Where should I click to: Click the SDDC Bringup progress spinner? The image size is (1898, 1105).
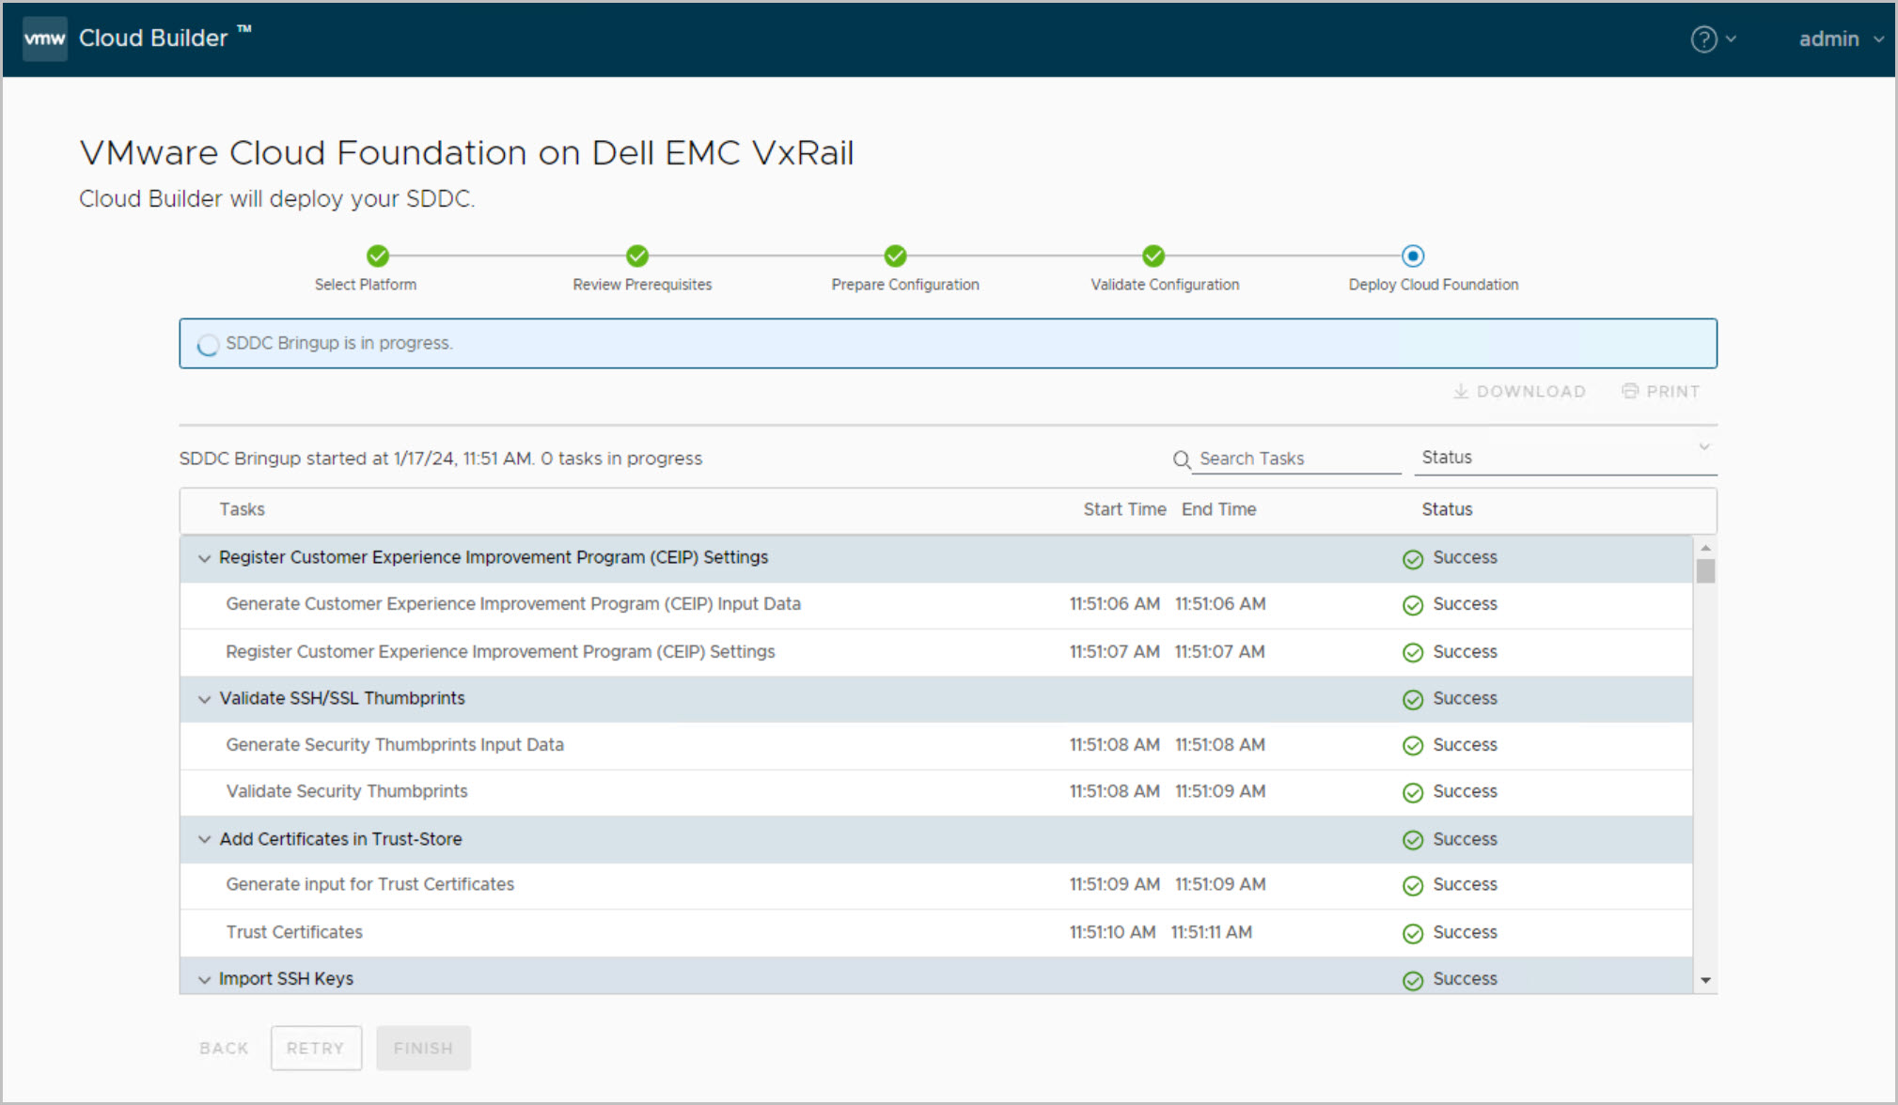click(208, 345)
